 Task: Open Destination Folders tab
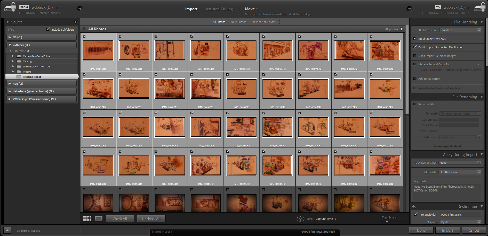tap(264, 22)
